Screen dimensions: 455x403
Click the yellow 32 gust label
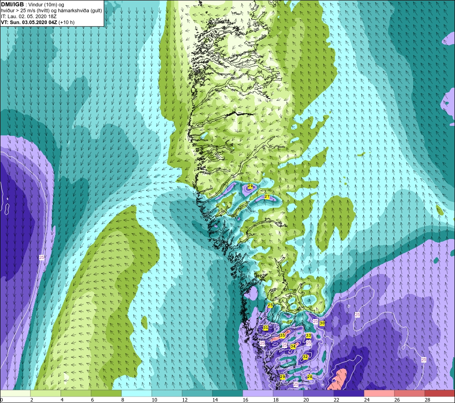tap(305, 357)
